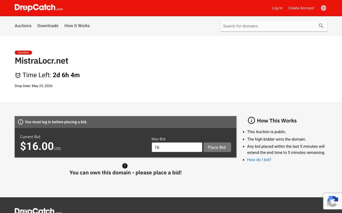Viewport: 342px width, 213px height.
Task: Click the 'last 5 minutes' extension rule bullet
Action: pos(286,149)
